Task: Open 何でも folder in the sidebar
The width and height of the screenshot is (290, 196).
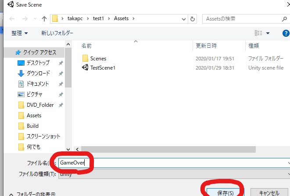Action: (33, 147)
